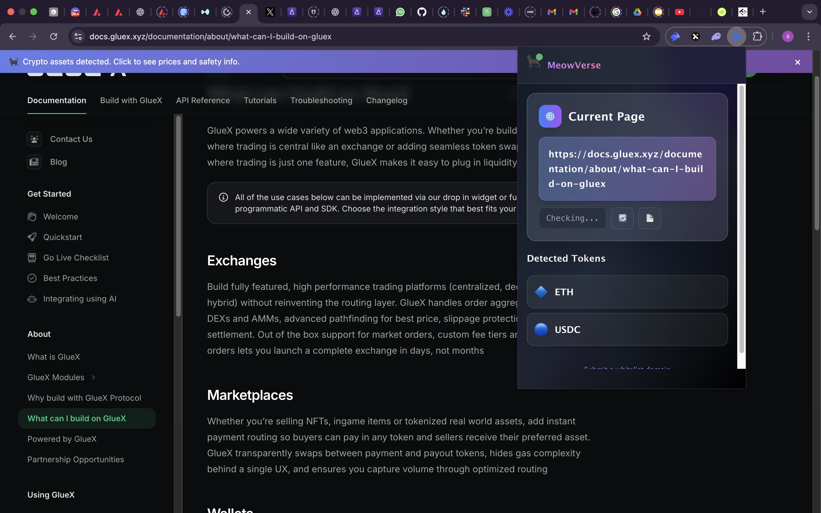This screenshot has width=821, height=513.
Task: Click the Contact Us sidebar icon
Action: (34, 139)
